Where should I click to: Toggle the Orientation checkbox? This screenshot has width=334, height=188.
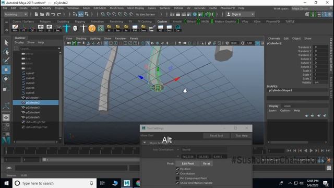[x=177, y=173]
